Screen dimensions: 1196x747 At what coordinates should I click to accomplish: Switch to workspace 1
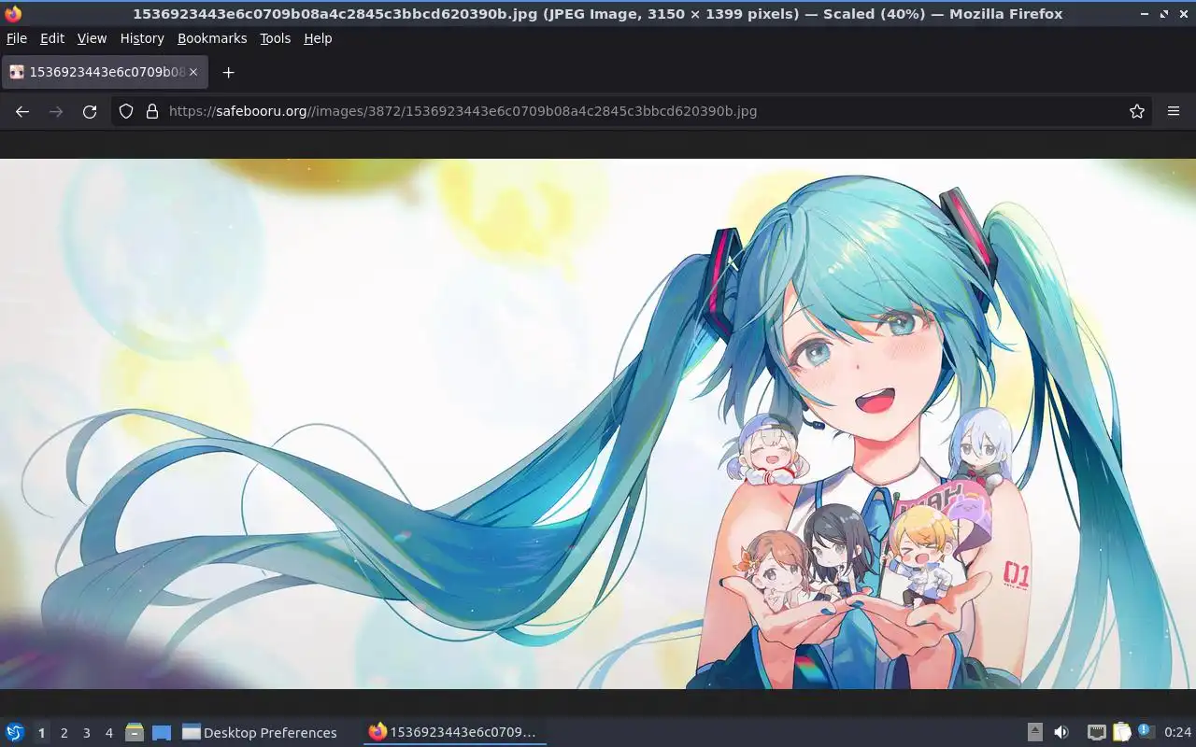(41, 733)
